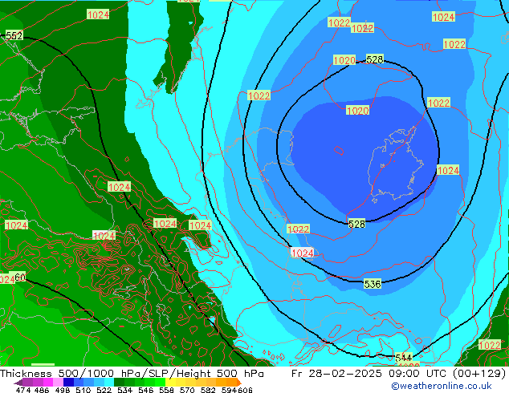Click the date 'Fr 28-02-2025 09:00 UTC (00+129)'

[x=399, y=374]
